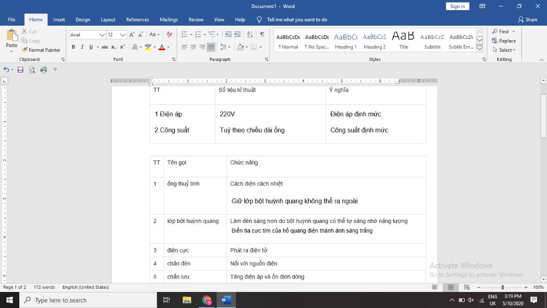Open Task View on taskbar
Image resolution: width=547 pixels, height=308 pixels.
tap(167, 300)
